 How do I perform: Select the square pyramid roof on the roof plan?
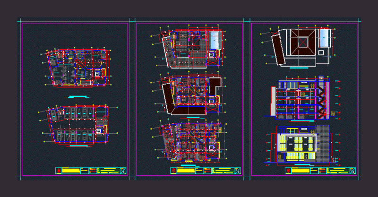pyautogui.click(x=303, y=42)
